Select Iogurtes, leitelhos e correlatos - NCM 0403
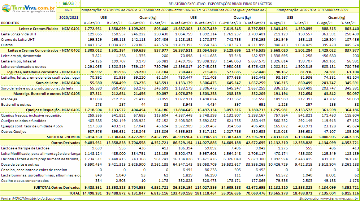360x201 pixels. pos(43,72)
